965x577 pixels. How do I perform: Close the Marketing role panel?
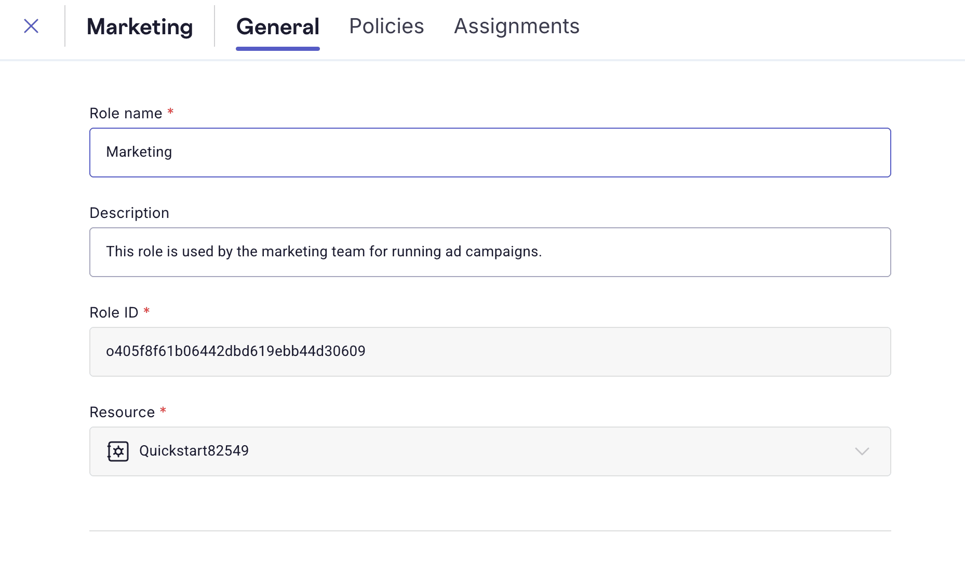(x=31, y=26)
